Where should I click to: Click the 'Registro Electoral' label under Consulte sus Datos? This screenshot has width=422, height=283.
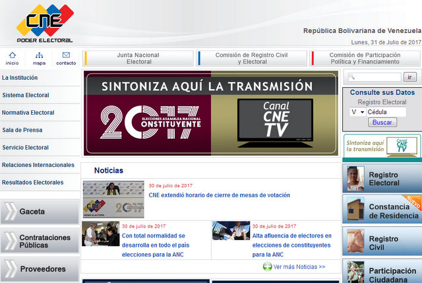coord(382,102)
